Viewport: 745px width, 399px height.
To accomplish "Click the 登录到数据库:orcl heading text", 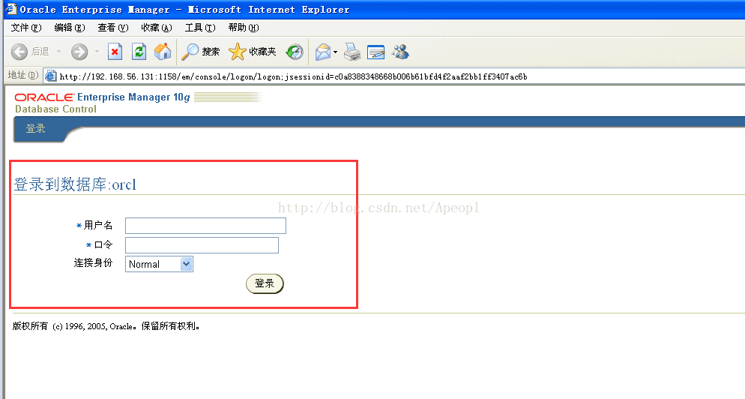I will coord(75,184).
